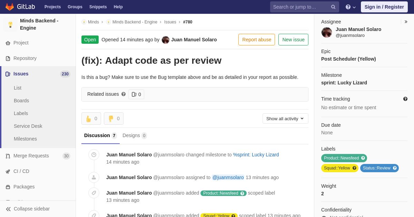
Task: Open the help question-mark dropdown
Action: tap(351, 7)
